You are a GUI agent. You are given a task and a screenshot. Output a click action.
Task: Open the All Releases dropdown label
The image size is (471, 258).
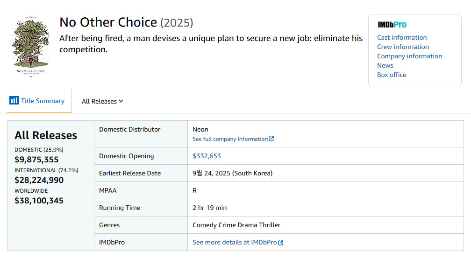tap(99, 101)
